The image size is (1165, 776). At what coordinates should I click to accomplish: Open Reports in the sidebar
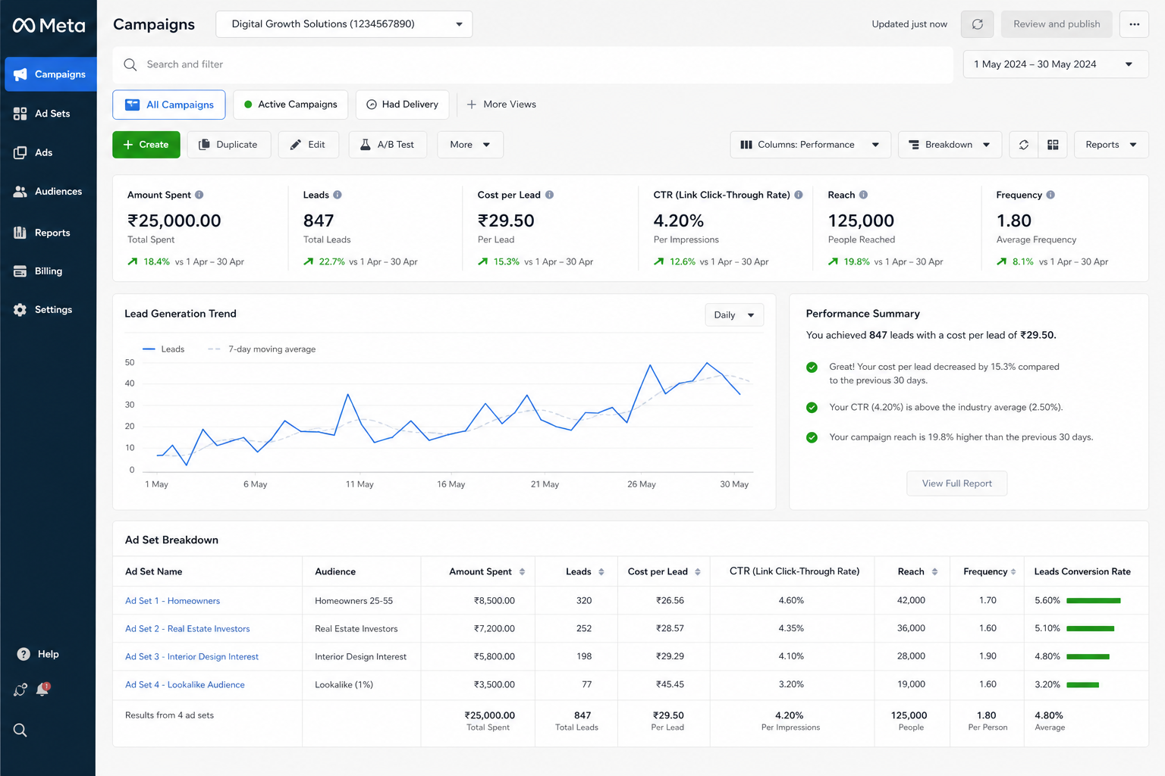[x=42, y=233]
